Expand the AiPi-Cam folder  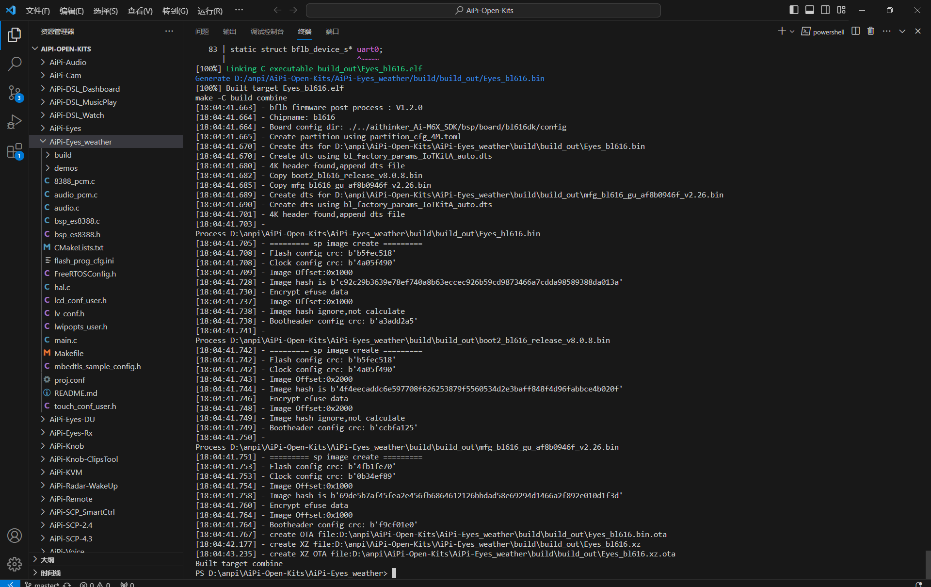pos(106,75)
